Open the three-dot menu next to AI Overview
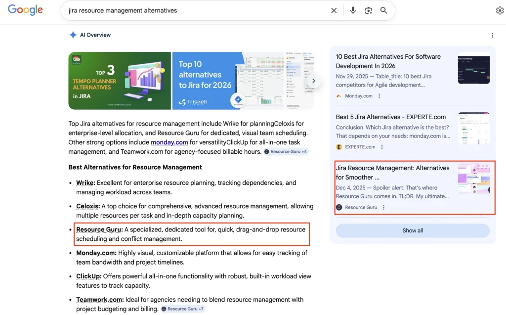The width and height of the screenshot is (506, 315). [x=492, y=35]
